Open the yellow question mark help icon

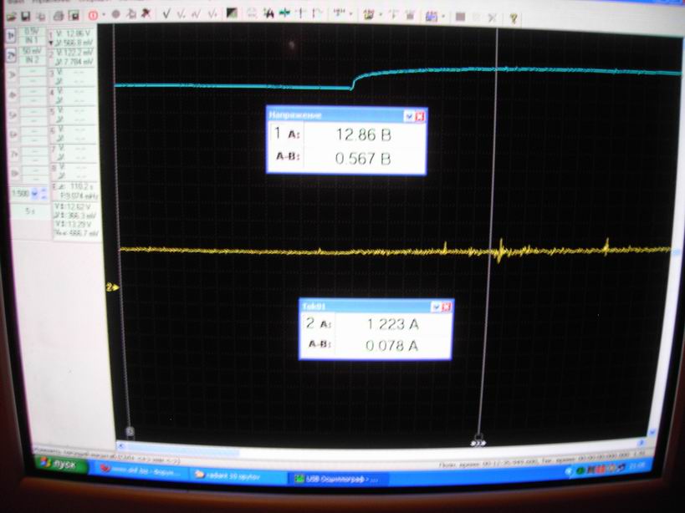514,17
